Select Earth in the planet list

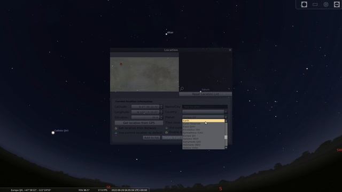point(203,121)
